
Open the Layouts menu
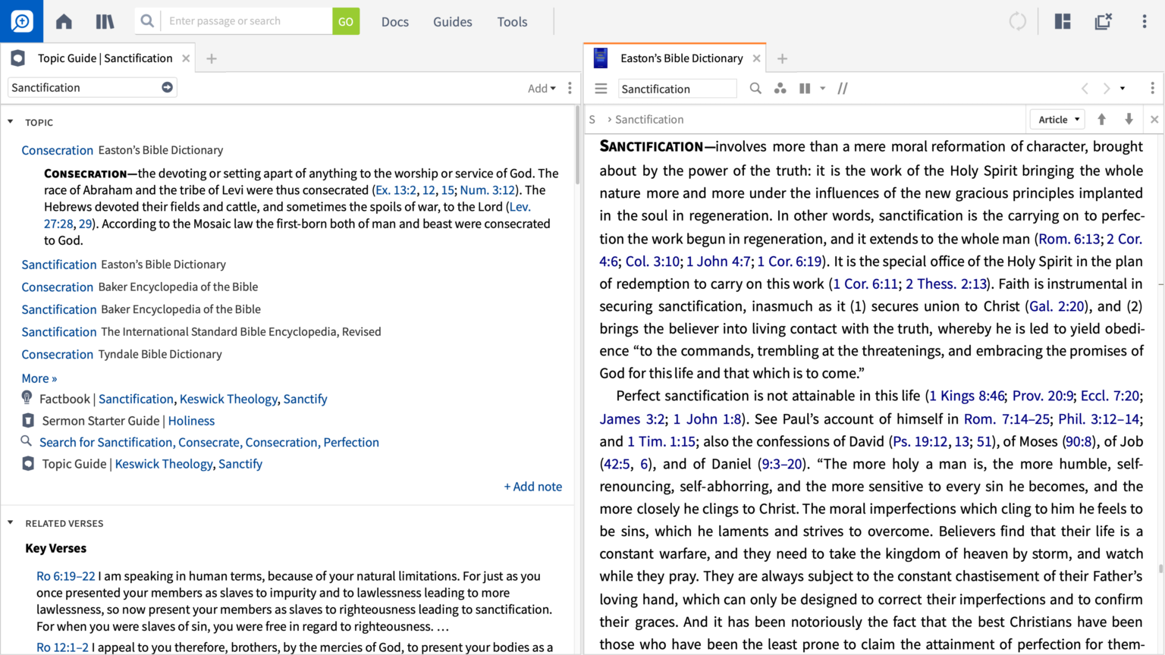pos(1063,21)
